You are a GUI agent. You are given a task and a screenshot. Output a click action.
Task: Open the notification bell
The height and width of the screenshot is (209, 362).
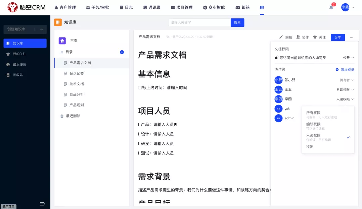(x=331, y=7)
